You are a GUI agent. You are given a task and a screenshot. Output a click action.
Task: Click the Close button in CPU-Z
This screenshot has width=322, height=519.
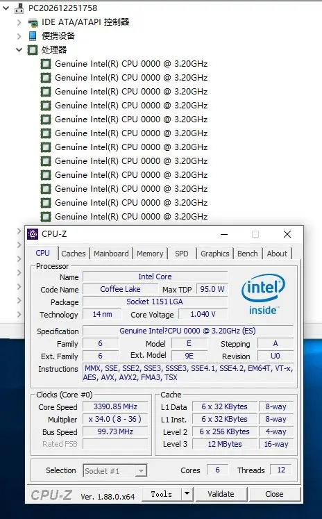(x=274, y=494)
